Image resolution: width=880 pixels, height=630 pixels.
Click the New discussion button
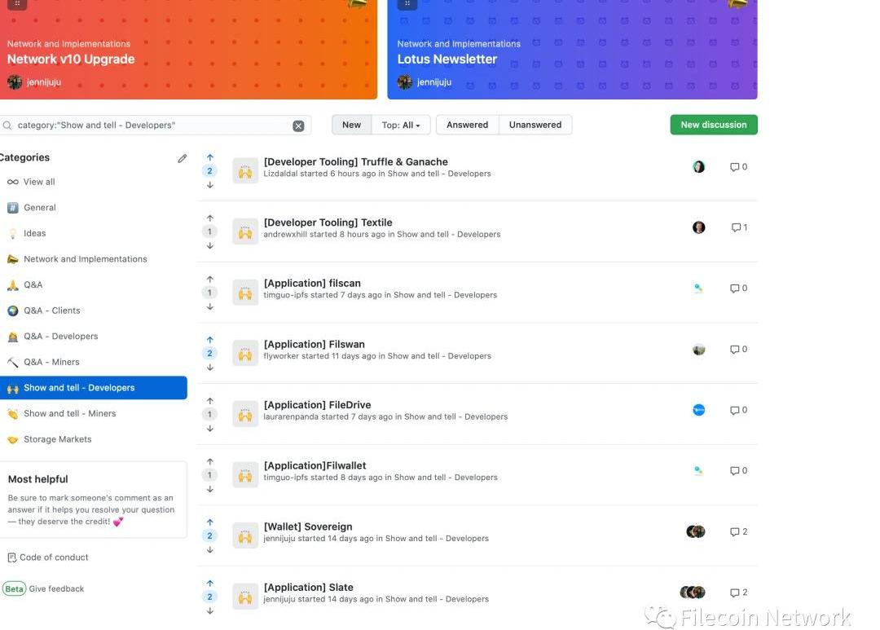pyautogui.click(x=713, y=125)
